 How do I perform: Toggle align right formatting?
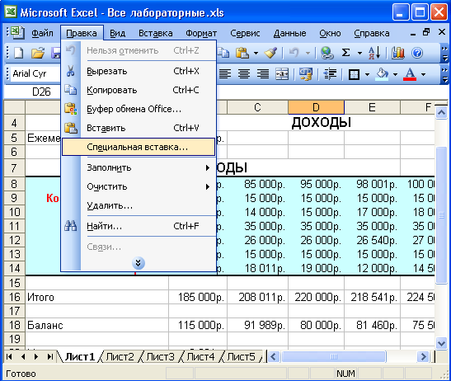(x=263, y=74)
